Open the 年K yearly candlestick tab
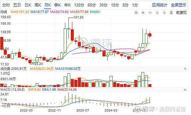Screen dimensions: 191x115 (x=67, y=5)
